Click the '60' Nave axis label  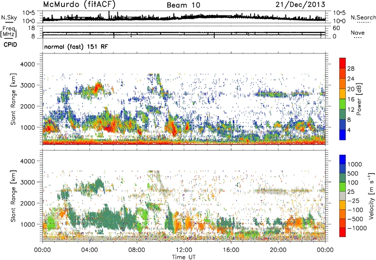pyautogui.click(x=337, y=28)
